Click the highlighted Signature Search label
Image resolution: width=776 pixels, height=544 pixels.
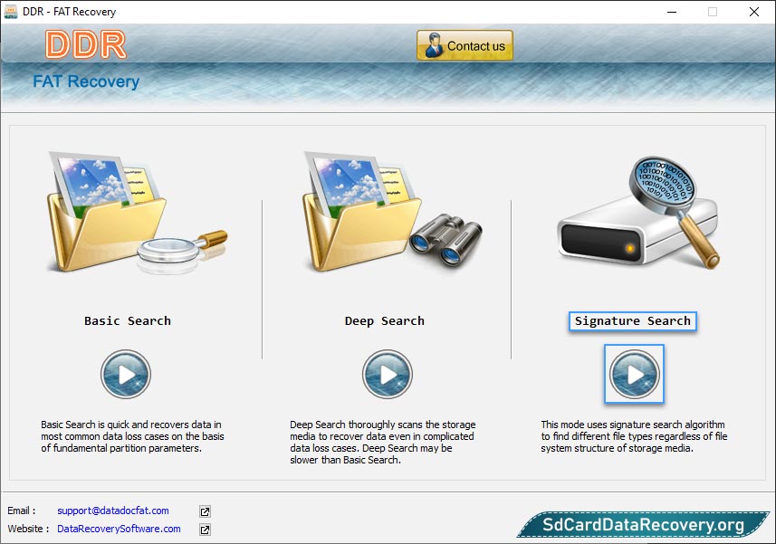(632, 320)
